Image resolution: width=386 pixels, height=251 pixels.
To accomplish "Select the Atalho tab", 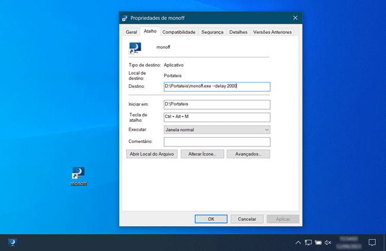I will [x=150, y=31].
